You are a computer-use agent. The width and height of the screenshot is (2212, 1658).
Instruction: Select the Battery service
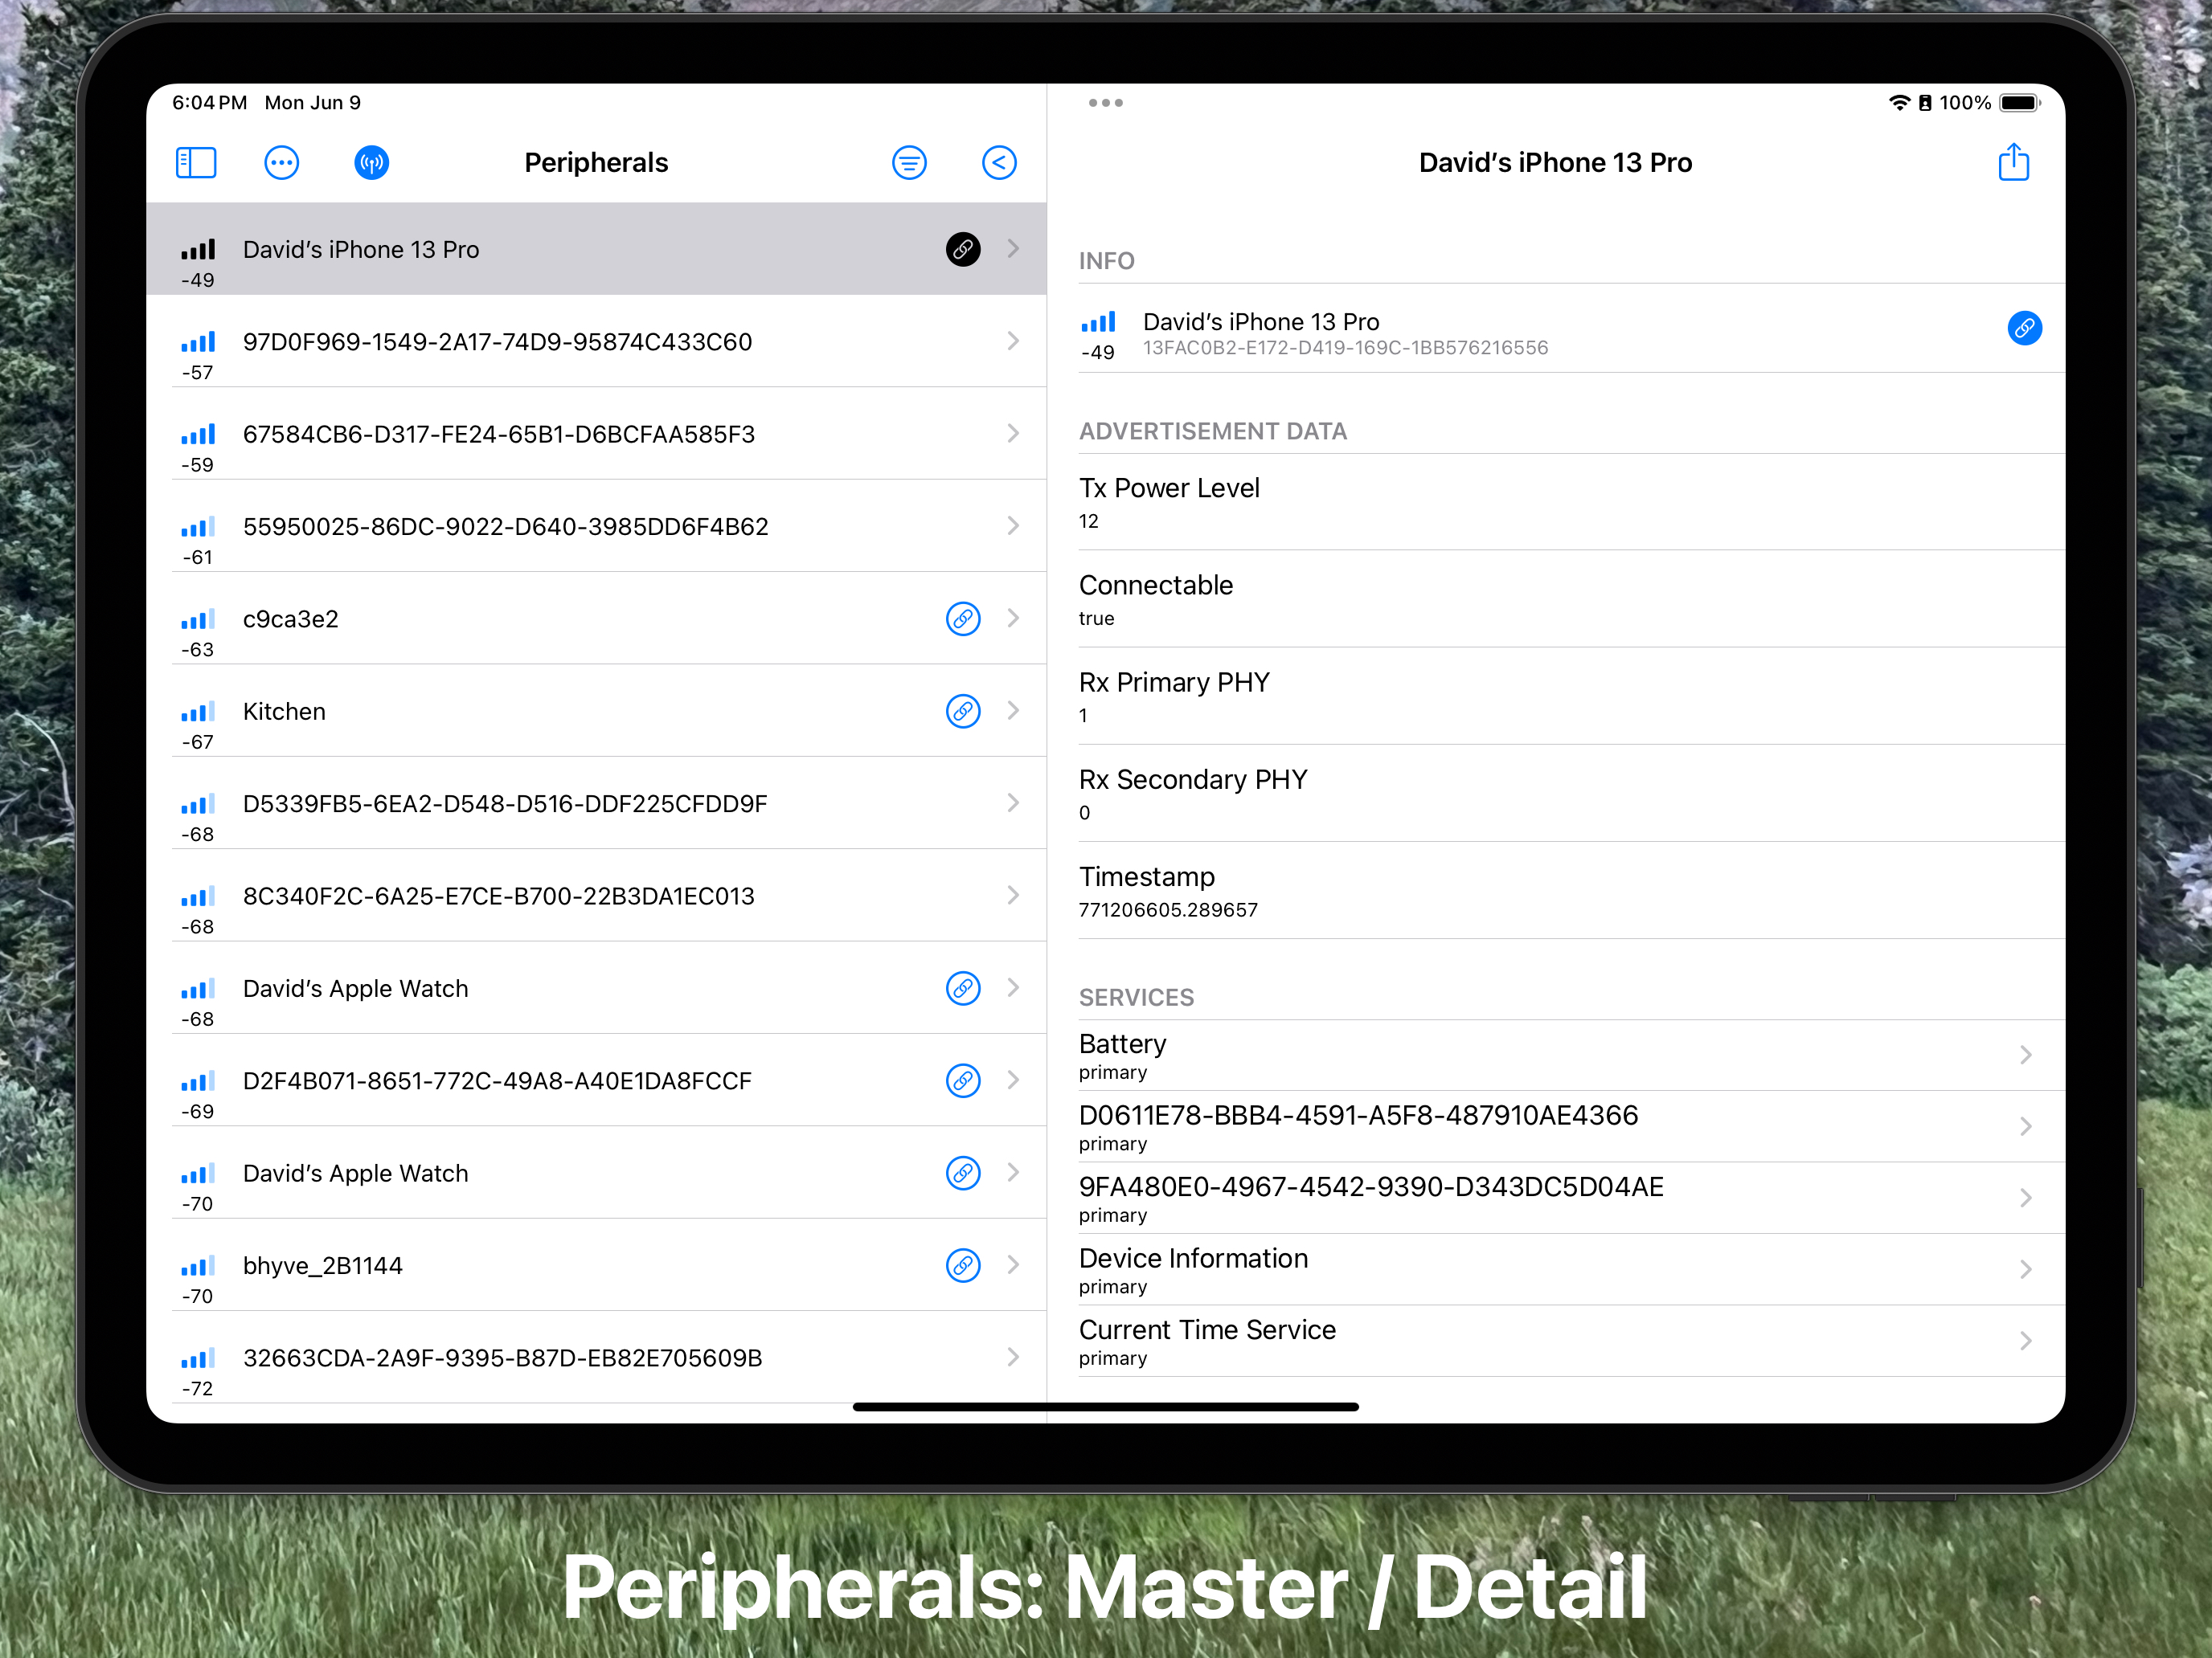(x=1571, y=1056)
